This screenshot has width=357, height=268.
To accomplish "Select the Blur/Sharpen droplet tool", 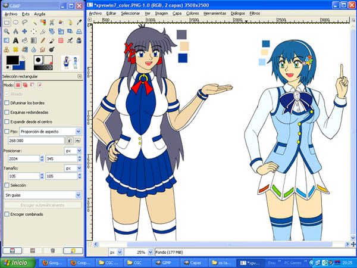I will click(34, 49).
